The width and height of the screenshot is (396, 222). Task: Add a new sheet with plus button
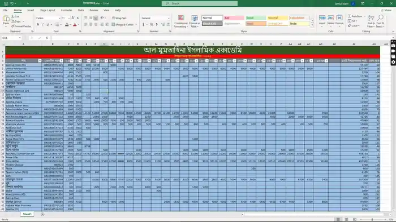click(x=42, y=214)
